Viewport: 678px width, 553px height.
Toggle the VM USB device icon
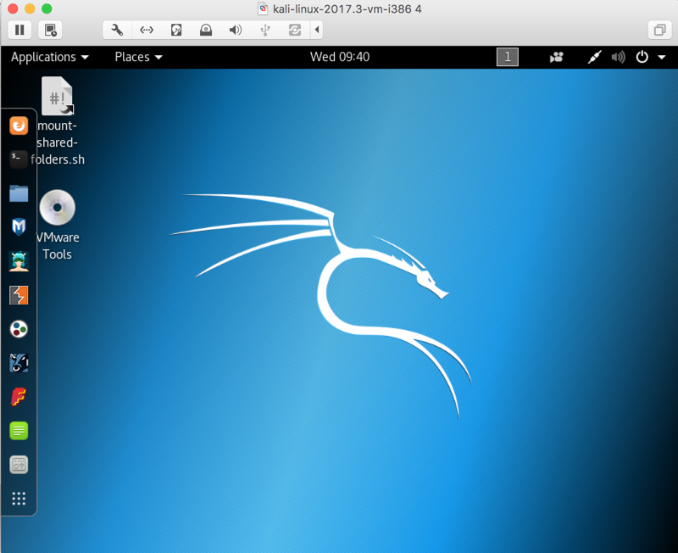click(x=264, y=30)
